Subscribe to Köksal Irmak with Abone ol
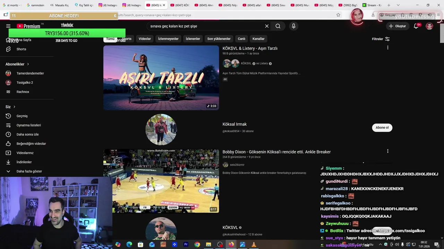This screenshot has width=444, height=249. pyautogui.click(x=382, y=128)
